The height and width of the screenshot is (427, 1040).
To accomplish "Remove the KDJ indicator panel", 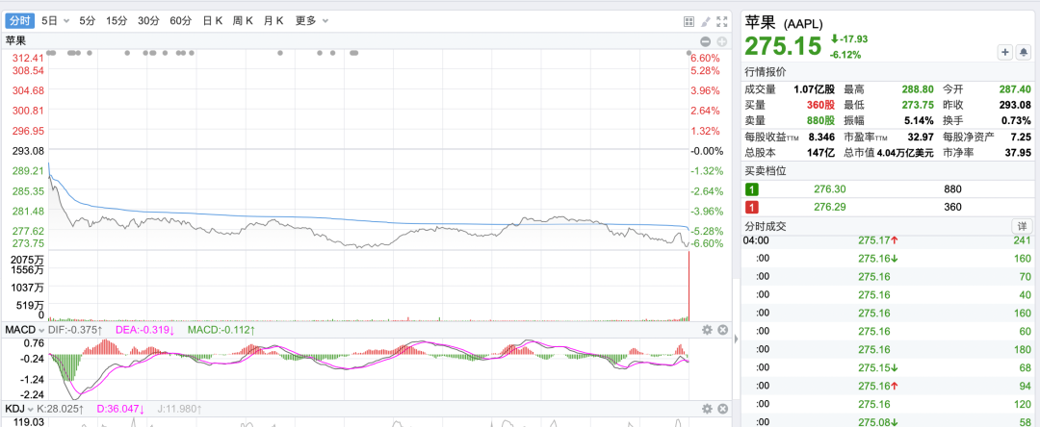I will point(723,409).
